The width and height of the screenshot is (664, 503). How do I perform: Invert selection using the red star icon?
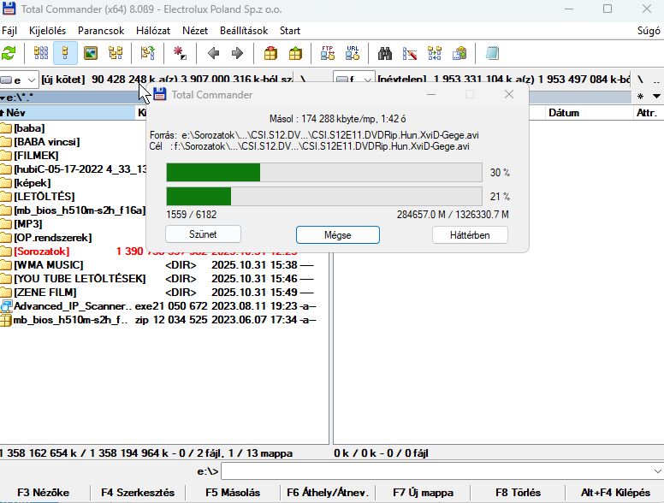pos(180,53)
